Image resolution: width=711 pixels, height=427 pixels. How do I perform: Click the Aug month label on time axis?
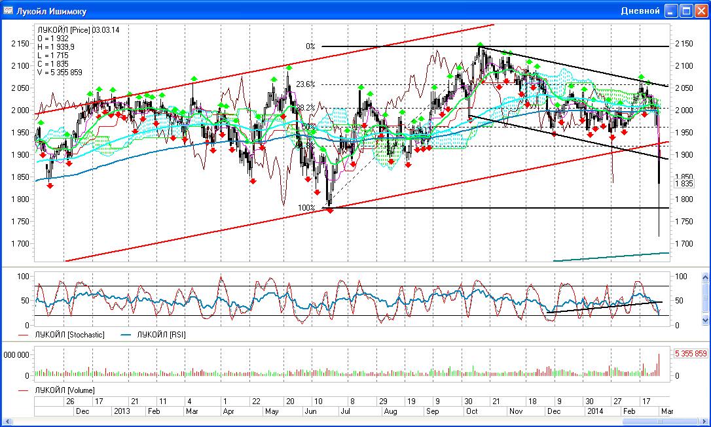point(390,411)
